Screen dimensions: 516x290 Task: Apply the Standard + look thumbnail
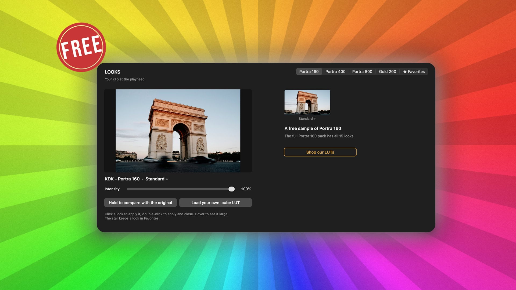307,102
